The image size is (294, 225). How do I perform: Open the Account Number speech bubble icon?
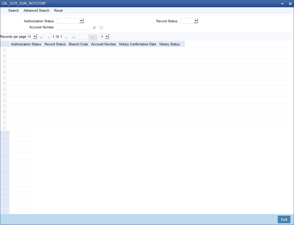[x=101, y=28]
